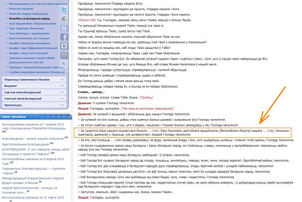Open Богослужебные указания за 7 апреля article

34,127
